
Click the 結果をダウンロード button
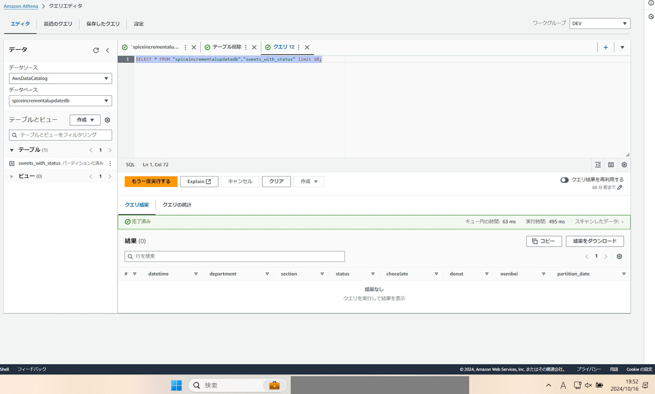[595, 241]
